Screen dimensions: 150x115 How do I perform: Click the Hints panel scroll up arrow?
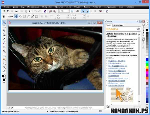click(139, 35)
